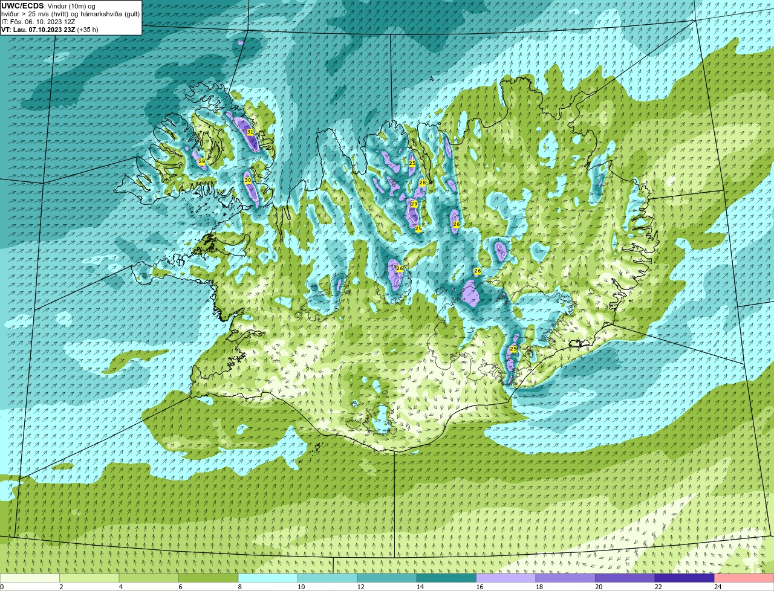Click the legend scale number 0

(2, 587)
